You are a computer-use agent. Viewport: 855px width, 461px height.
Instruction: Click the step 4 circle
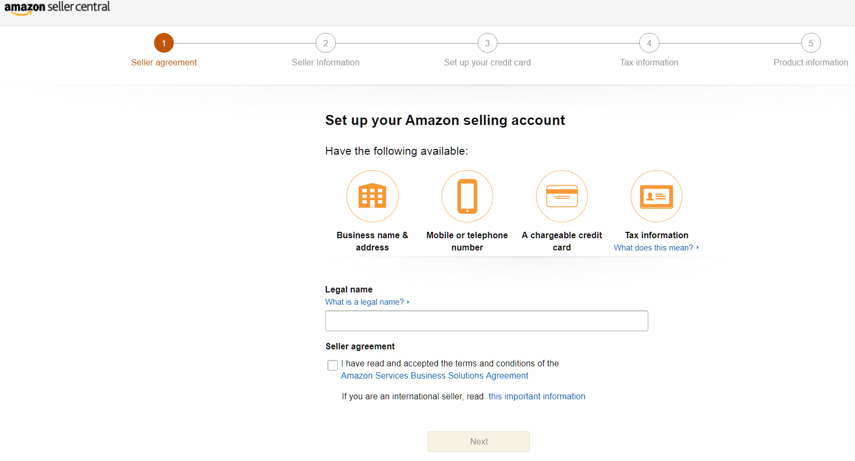click(x=649, y=43)
